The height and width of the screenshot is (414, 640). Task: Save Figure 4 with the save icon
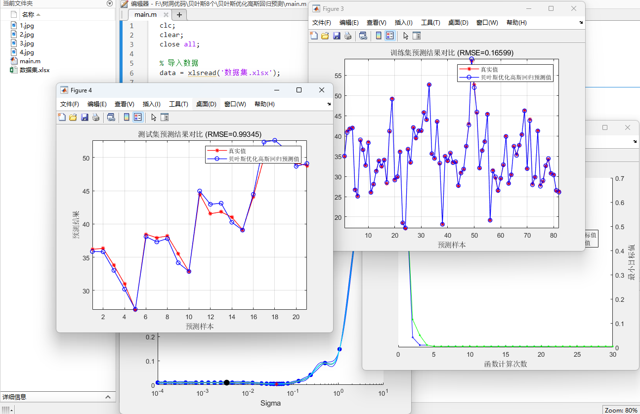click(x=85, y=117)
